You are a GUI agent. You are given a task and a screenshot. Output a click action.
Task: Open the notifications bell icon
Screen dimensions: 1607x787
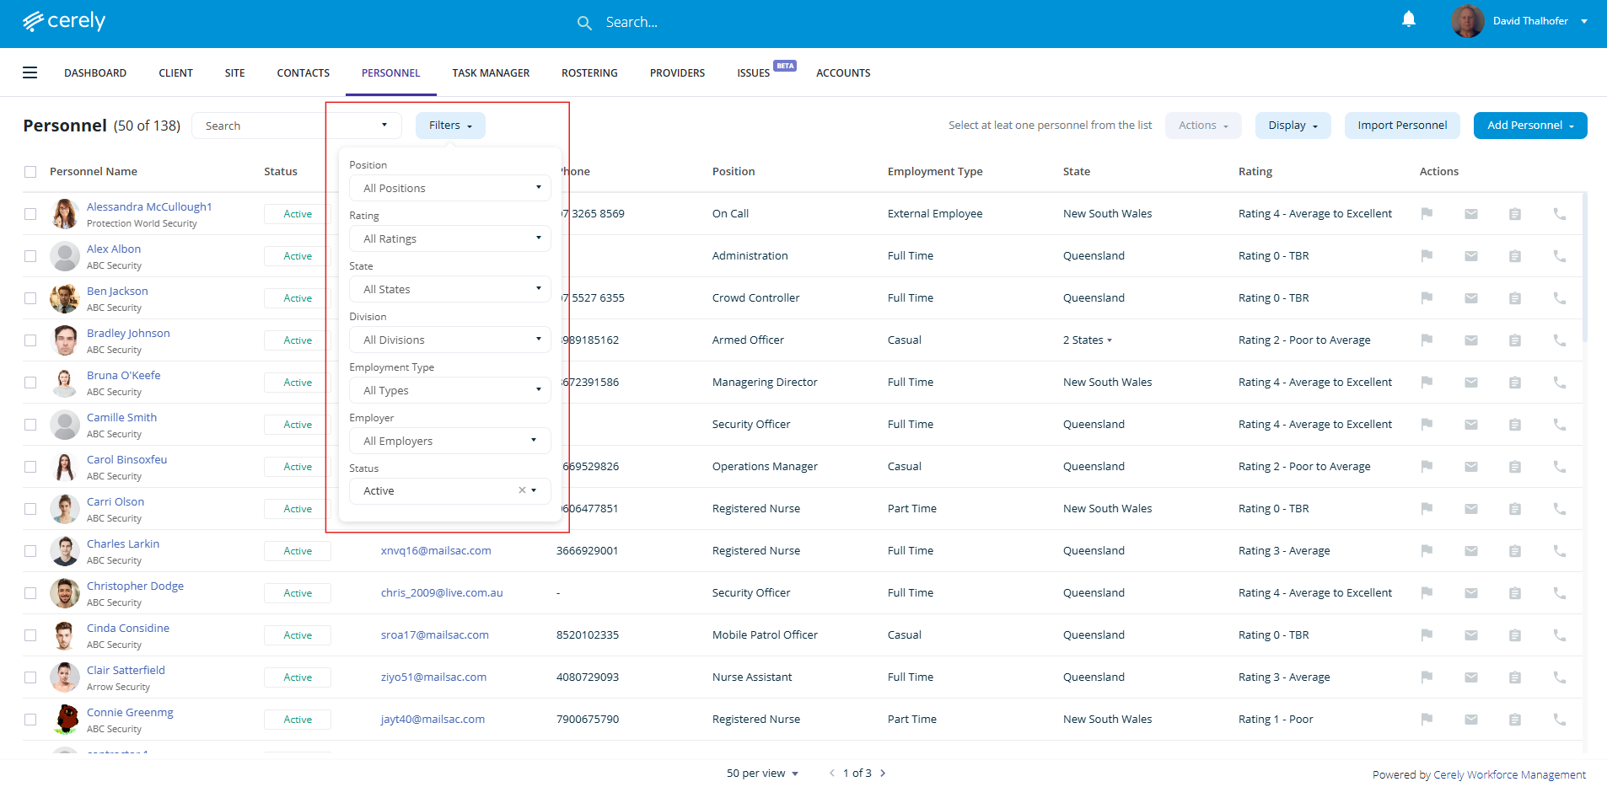[1408, 19]
